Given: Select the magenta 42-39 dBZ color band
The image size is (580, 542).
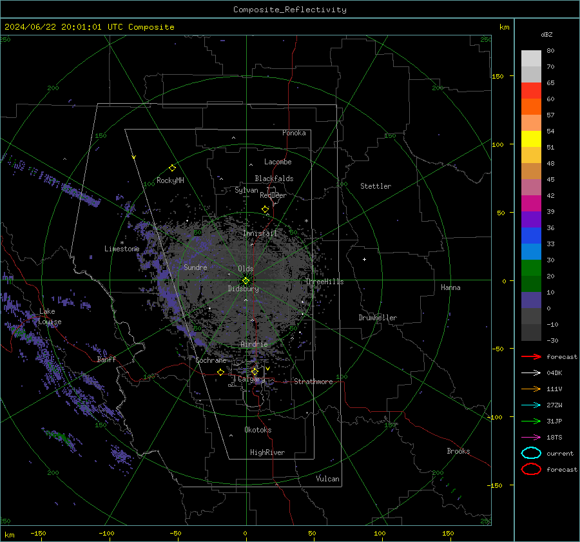Looking at the screenshot, I should click(531, 204).
